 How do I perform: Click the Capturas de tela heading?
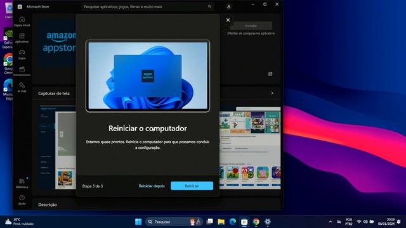53,93
